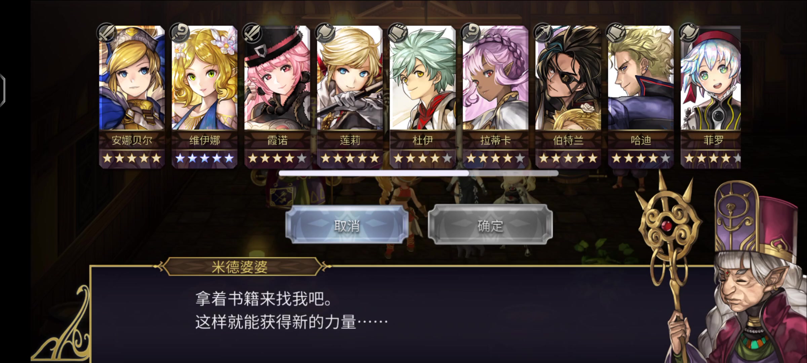Choose the 维伊娜 character card
The height and width of the screenshot is (363, 807).
click(x=204, y=97)
